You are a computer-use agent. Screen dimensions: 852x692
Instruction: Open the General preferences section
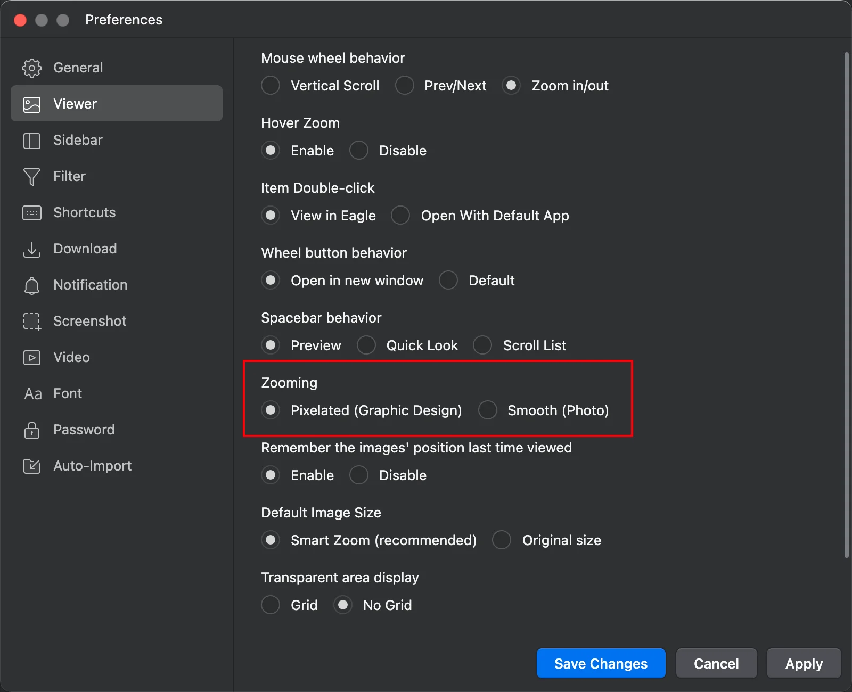[117, 68]
